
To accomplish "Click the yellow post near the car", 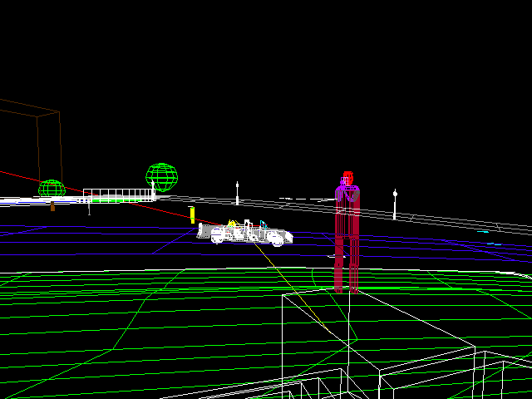I will [x=192, y=215].
